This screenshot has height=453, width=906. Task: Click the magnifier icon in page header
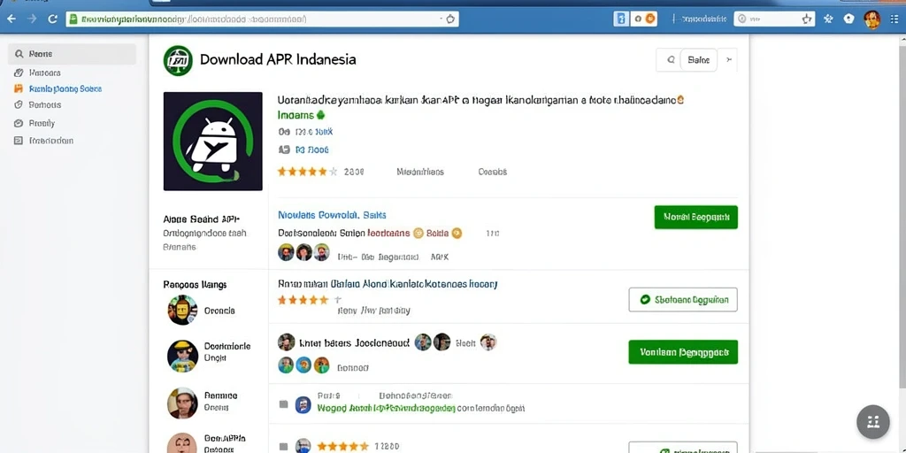pyautogui.click(x=671, y=59)
